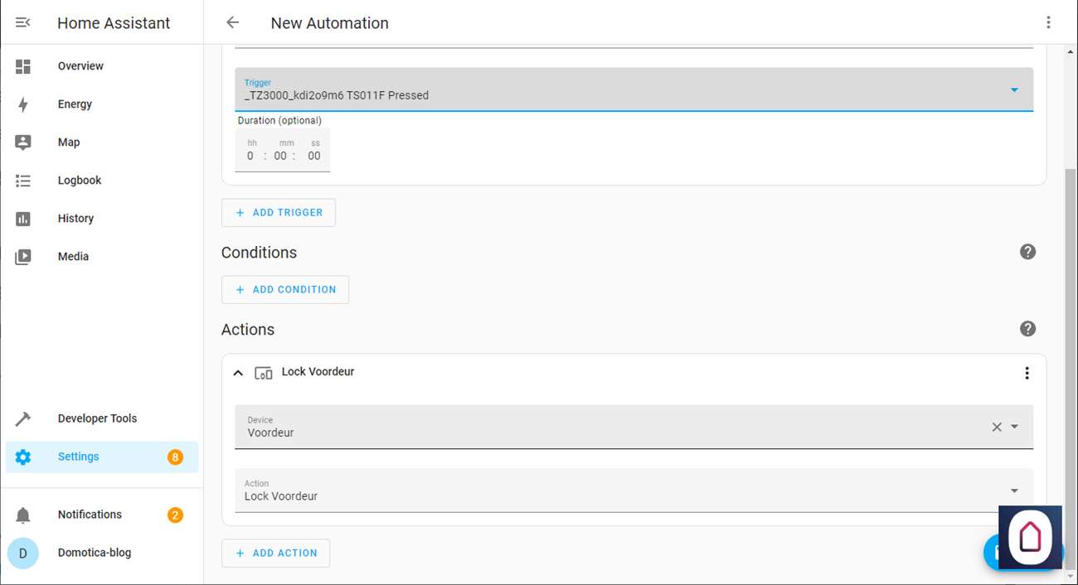1078x585 pixels.
Task: Click the Add Trigger button
Action: click(x=279, y=213)
